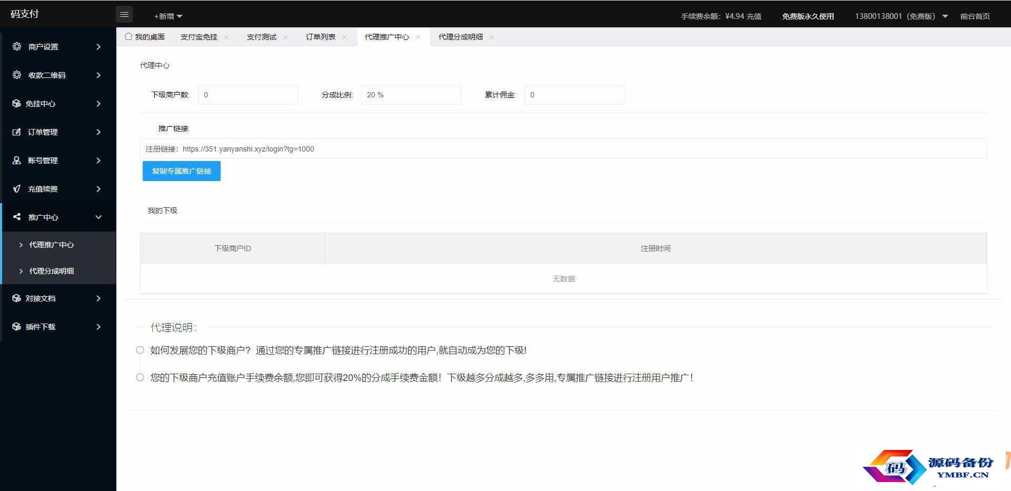The height and width of the screenshot is (491, 1011).
Task: Click the 插件下载 cube icon
Action: click(x=17, y=326)
